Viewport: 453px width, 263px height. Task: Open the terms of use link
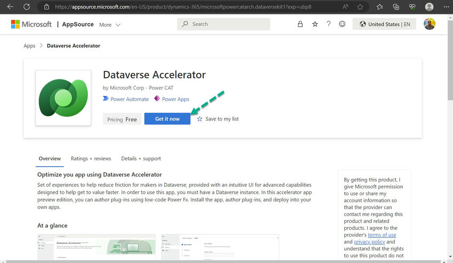point(382,235)
